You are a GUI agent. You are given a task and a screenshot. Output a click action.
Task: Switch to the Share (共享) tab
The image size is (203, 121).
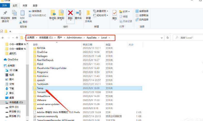[25, 6]
